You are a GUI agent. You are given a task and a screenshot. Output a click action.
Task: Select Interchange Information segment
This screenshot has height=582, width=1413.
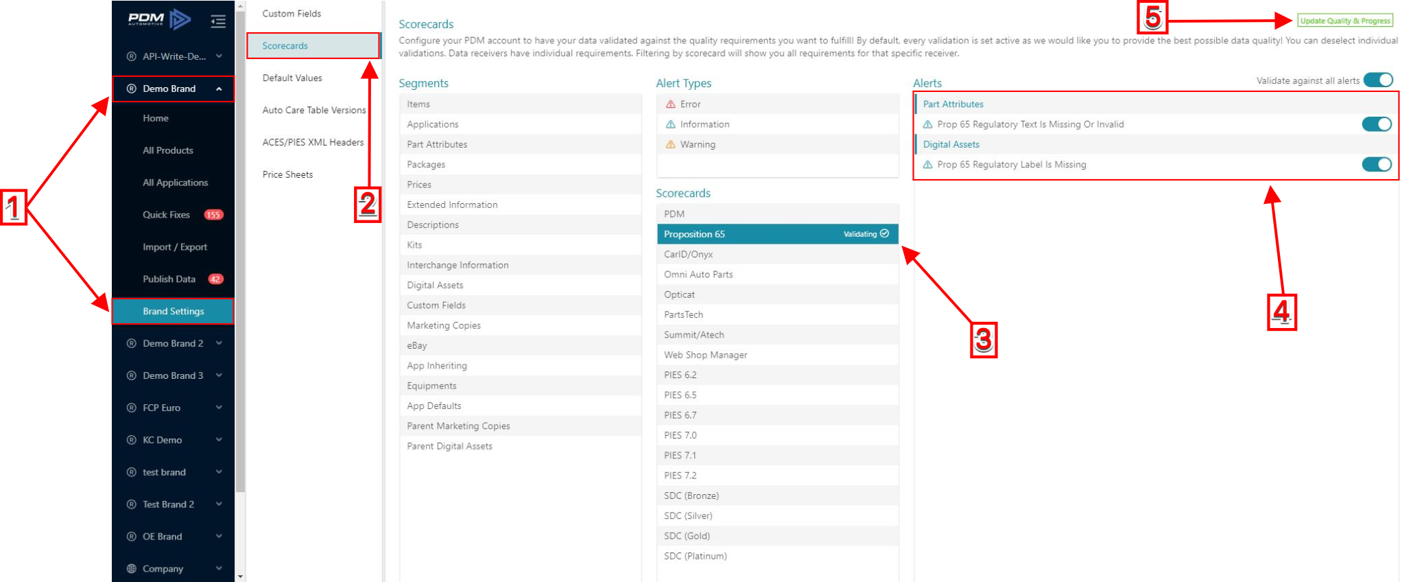pyautogui.click(x=520, y=266)
